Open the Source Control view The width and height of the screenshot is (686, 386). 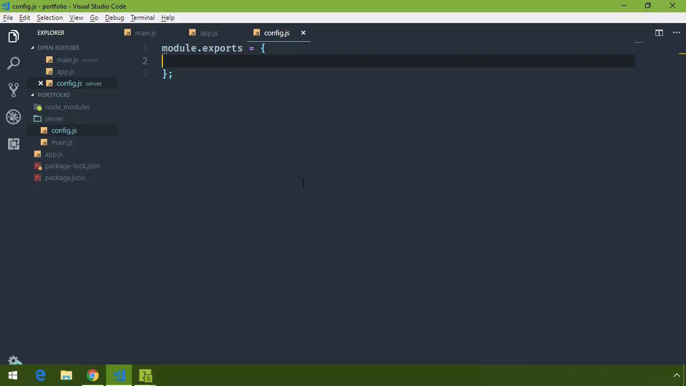click(x=13, y=90)
